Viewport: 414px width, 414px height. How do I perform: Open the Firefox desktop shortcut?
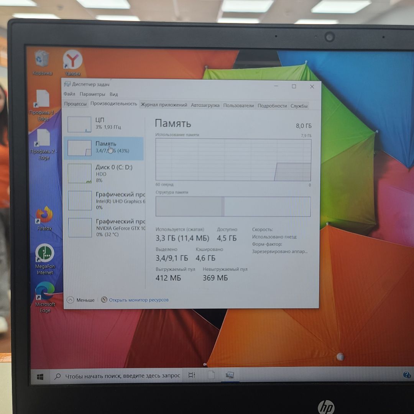click(x=44, y=216)
